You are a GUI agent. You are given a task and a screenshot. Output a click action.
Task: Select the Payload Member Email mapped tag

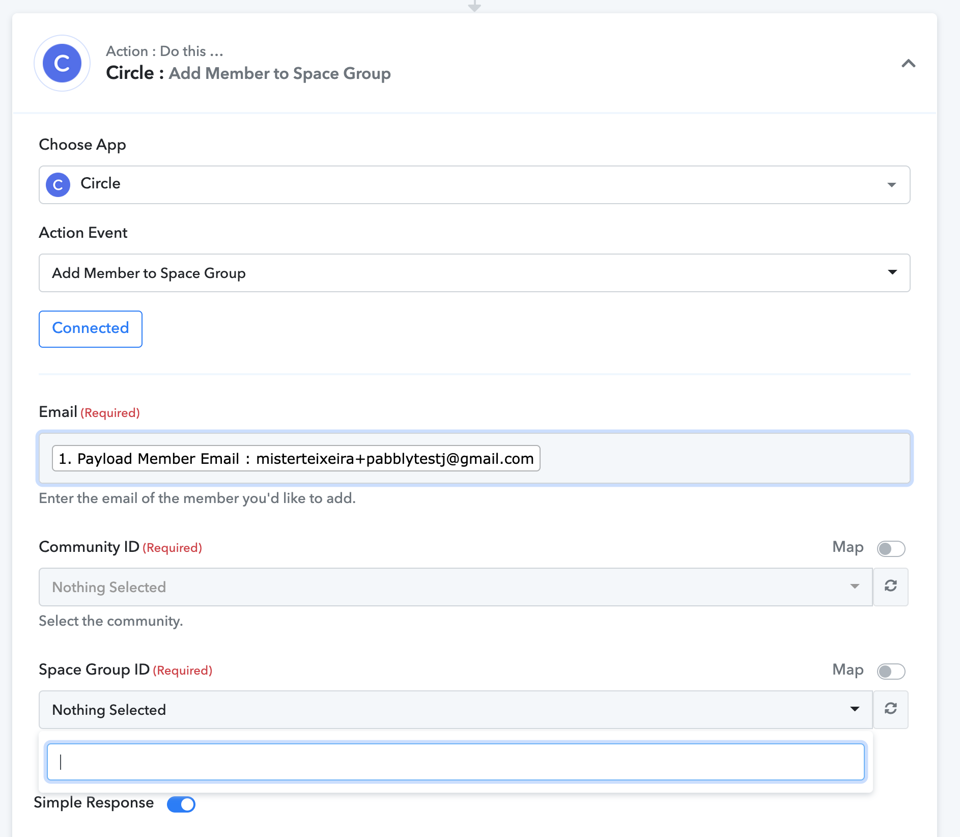point(296,458)
